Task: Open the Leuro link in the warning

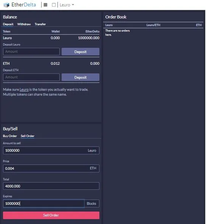Action: click(x=24, y=90)
